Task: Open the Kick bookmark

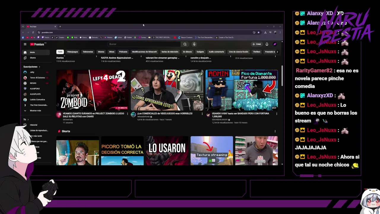Action: tap(74, 37)
